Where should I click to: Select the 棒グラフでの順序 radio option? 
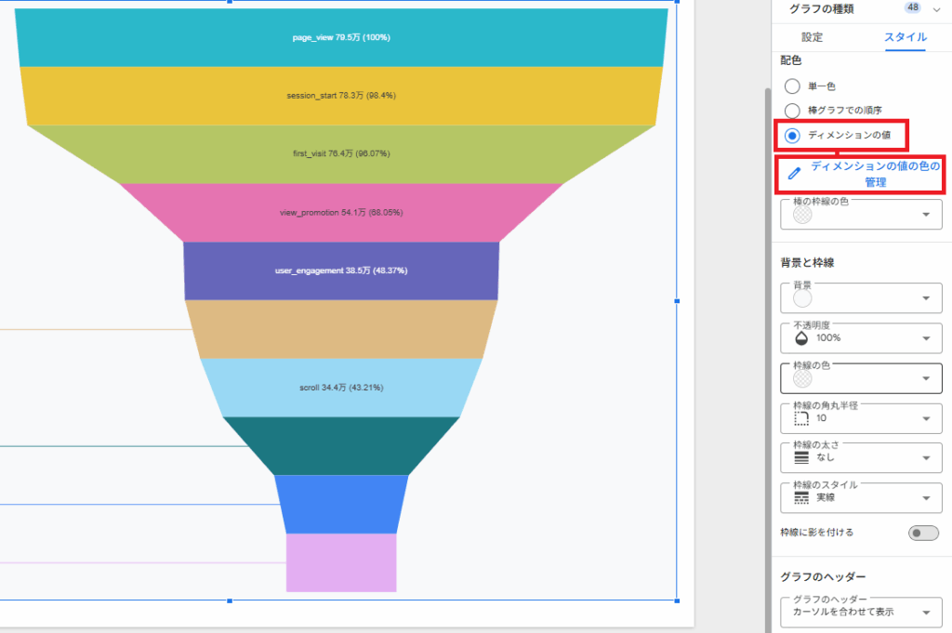point(792,111)
